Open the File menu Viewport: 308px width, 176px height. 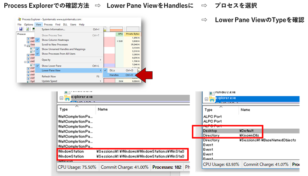tap(19, 24)
